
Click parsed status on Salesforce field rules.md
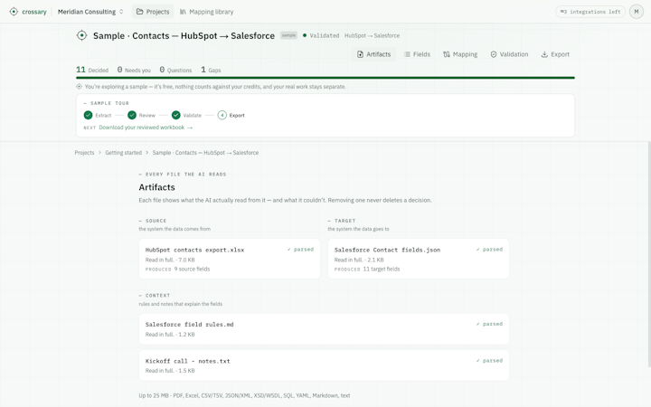489,324
